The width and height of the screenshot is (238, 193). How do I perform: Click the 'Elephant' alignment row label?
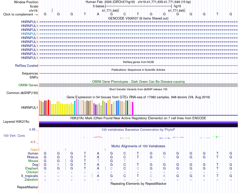(x=32, y=168)
